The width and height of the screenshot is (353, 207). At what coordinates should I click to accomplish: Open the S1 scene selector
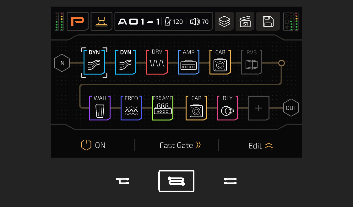click(245, 21)
